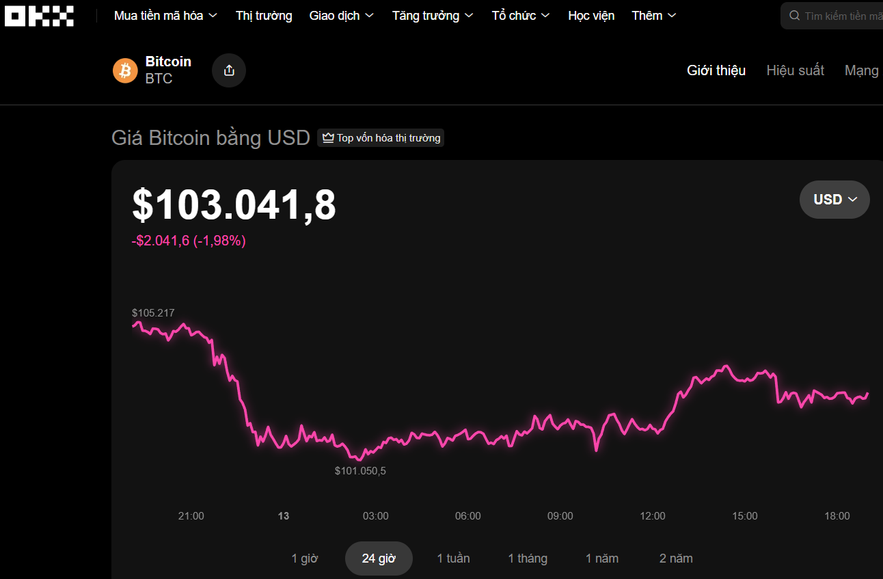Click the OKX logo

[x=39, y=16]
